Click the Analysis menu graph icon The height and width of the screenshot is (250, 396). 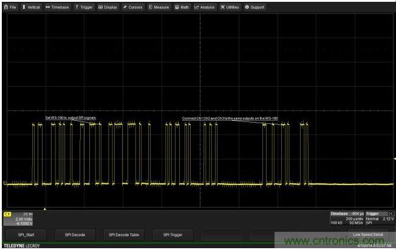coord(197,7)
